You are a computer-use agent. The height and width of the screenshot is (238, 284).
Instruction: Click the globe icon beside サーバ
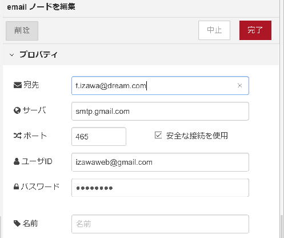pyautogui.click(x=17, y=110)
